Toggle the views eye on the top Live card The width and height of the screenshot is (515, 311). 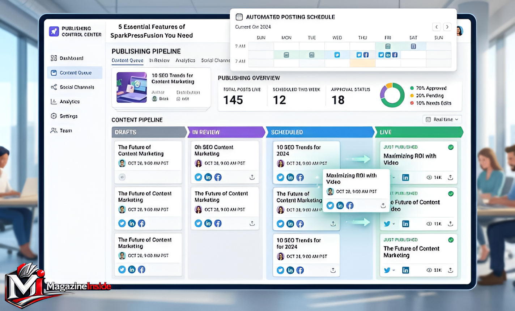coord(429,178)
